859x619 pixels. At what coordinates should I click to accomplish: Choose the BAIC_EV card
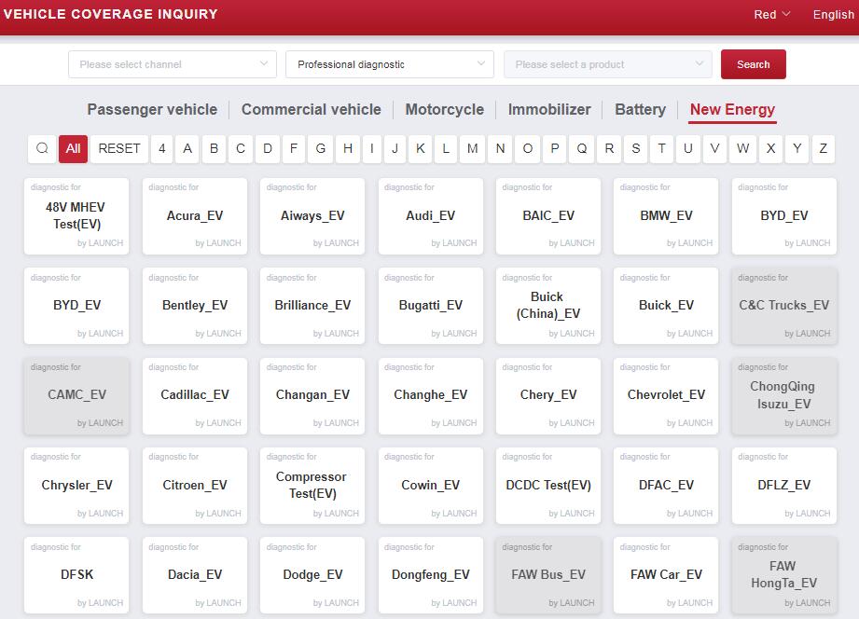[548, 216]
